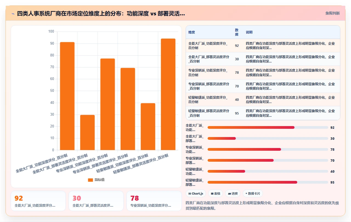Click the 进度 tag button
Screen dimensions: 351x222
tap(233, 193)
